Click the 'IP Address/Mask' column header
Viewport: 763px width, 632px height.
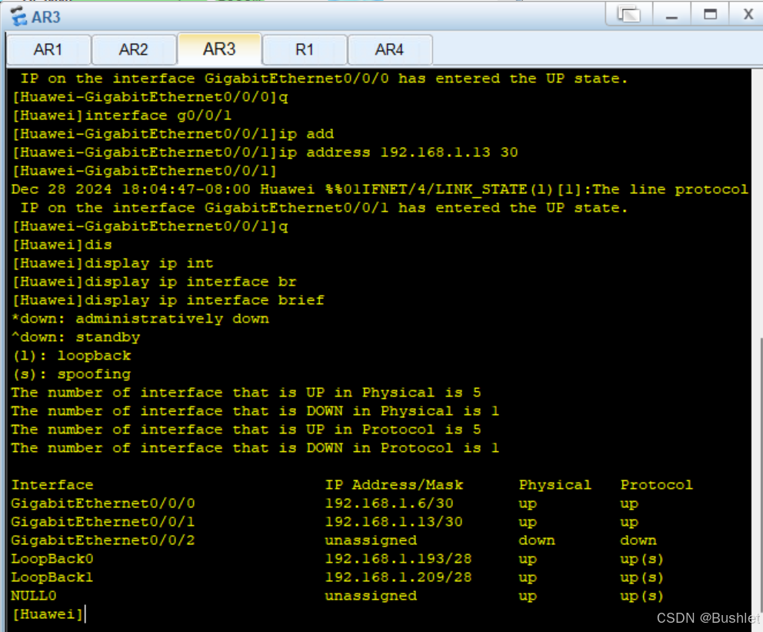(394, 484)
